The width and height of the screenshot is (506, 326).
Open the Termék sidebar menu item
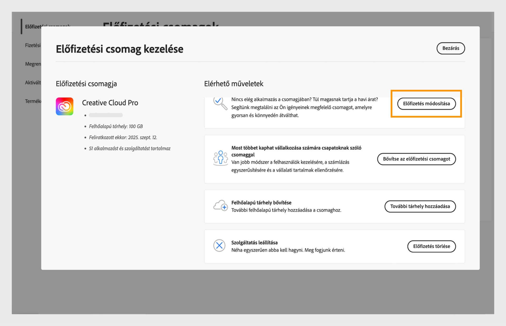coord(33,101)
